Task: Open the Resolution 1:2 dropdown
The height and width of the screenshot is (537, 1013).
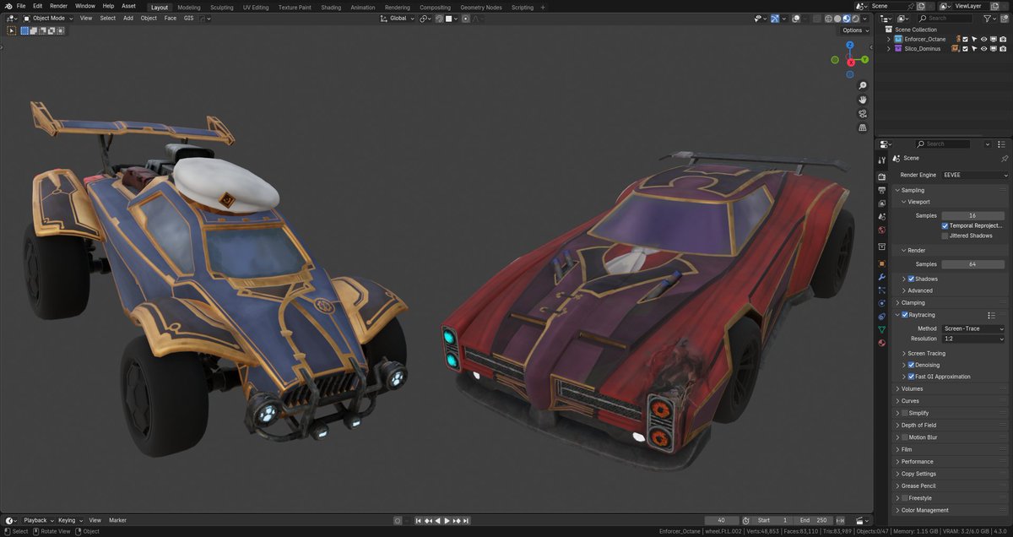Action: click(973, 339)
